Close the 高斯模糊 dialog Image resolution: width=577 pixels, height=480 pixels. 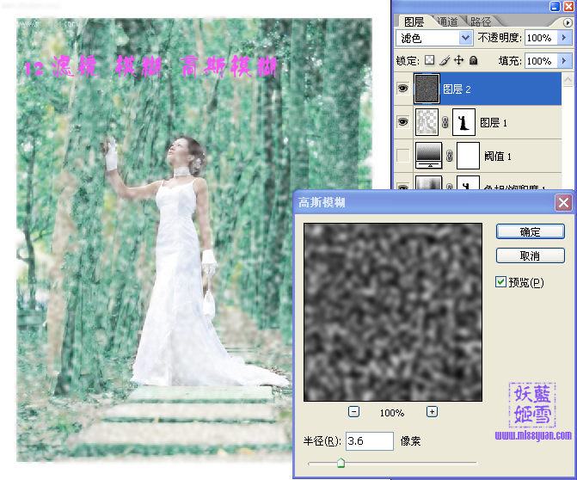pos(563,202)
